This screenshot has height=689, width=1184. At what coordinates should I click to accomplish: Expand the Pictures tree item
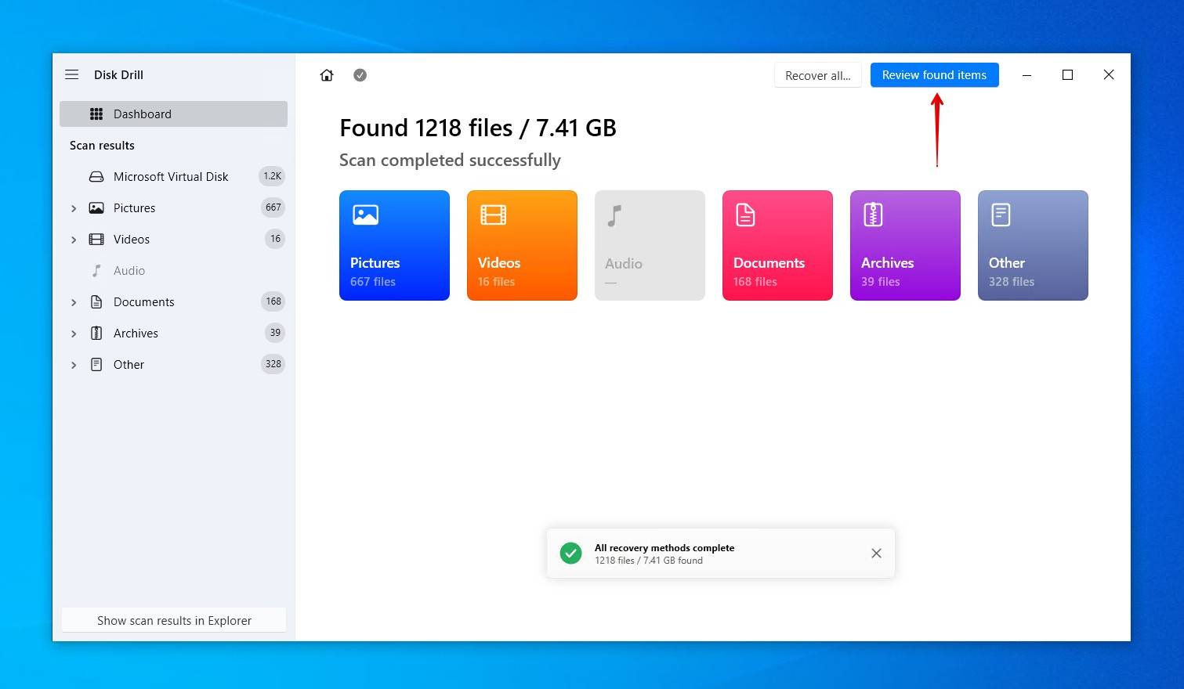coord(74,208)
